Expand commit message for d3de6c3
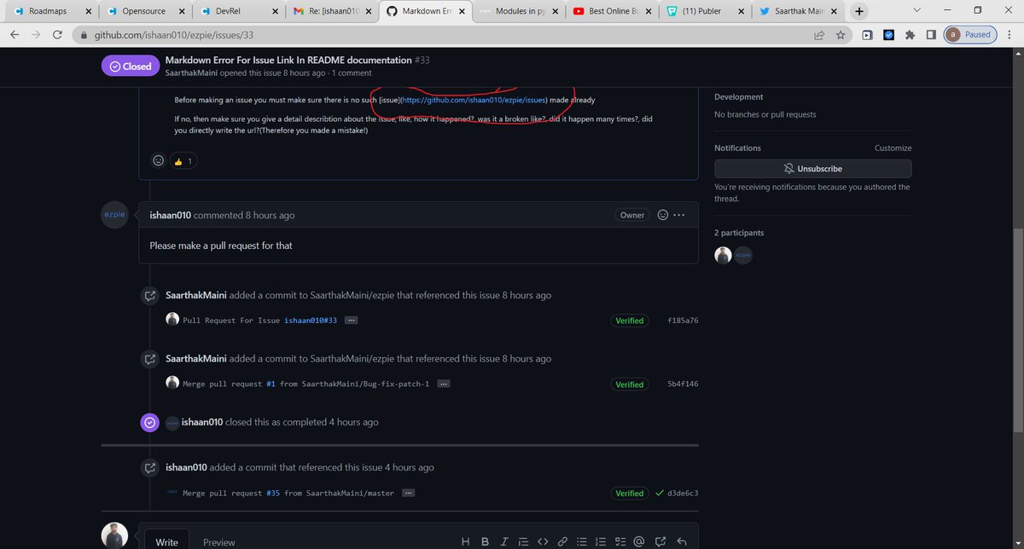 pyautogui.click(x=408, y=493)
